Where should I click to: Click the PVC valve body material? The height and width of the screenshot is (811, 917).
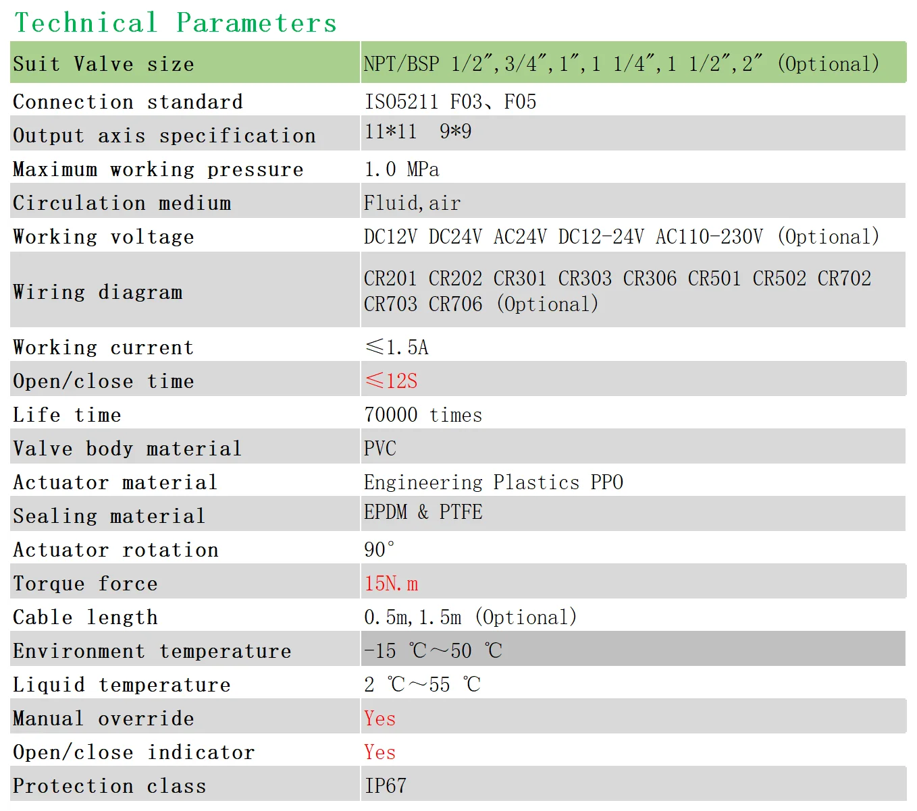tap(380, 449)
